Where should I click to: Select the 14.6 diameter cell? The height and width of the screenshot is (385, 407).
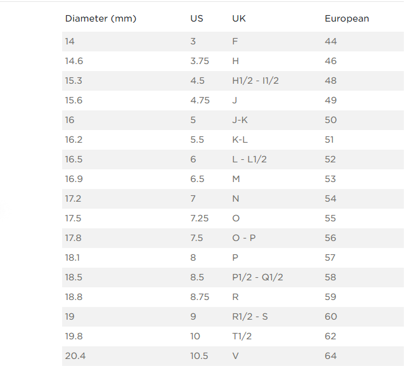74,61
